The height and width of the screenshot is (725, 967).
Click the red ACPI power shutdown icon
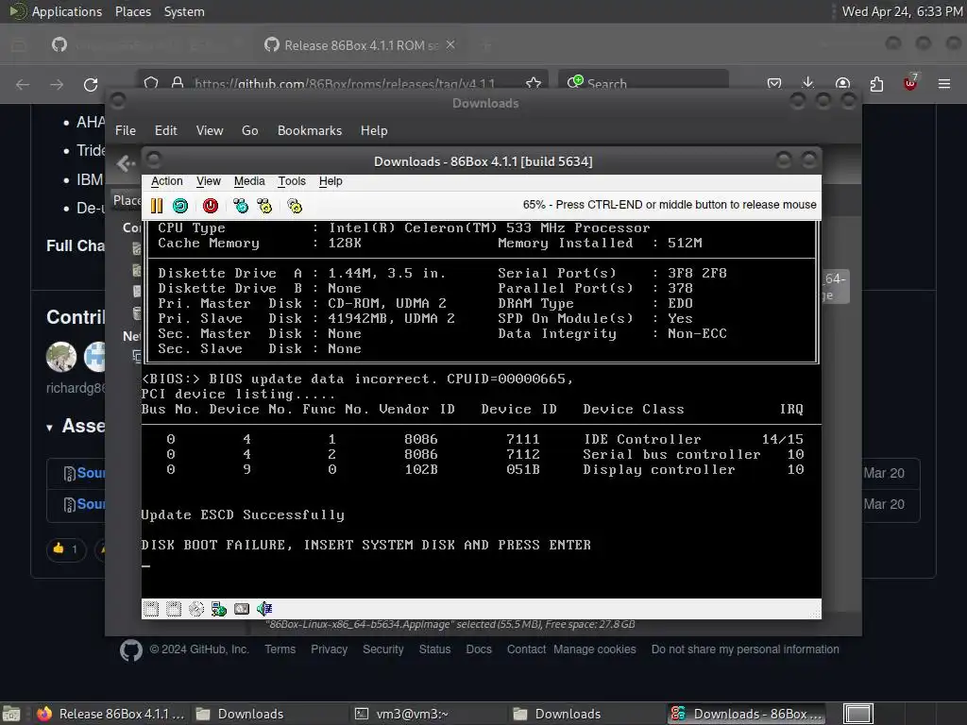(211, 206)
